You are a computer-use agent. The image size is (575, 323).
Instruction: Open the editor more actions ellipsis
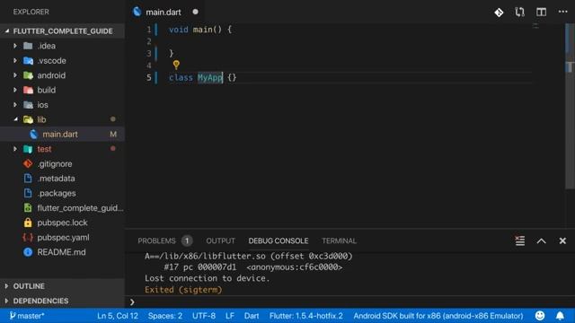pyautogui.click(x=563, y=12)
